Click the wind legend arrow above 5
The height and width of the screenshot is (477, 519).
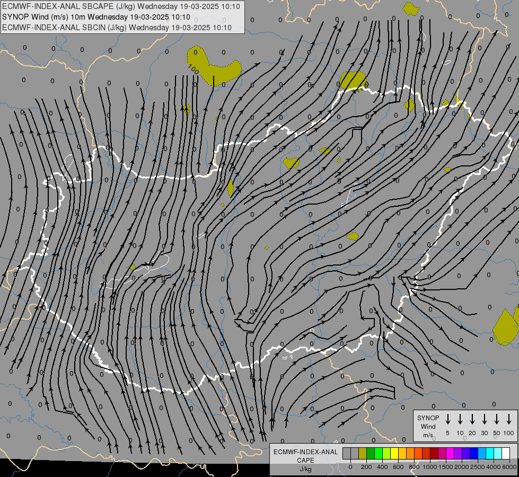(447, 419)
